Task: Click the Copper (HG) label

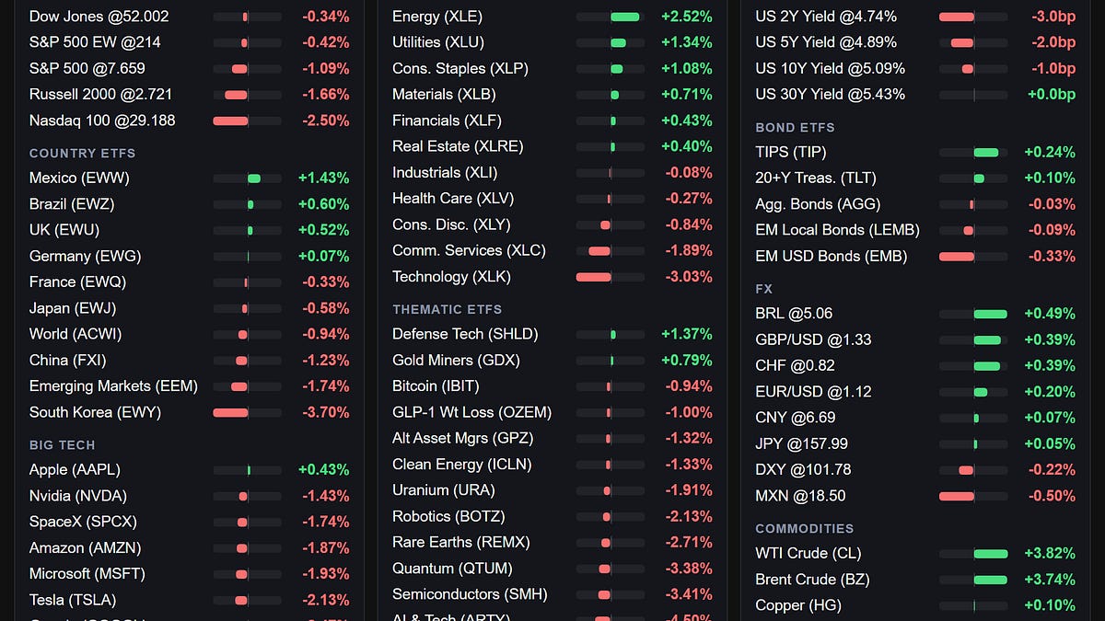Action: (x=798, y=605)
